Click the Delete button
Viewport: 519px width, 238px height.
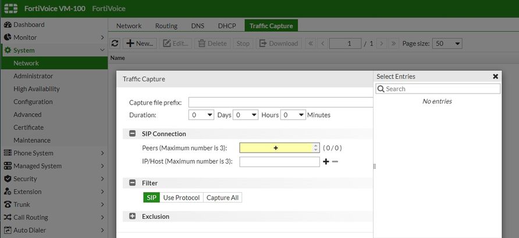tap(212, 43)
